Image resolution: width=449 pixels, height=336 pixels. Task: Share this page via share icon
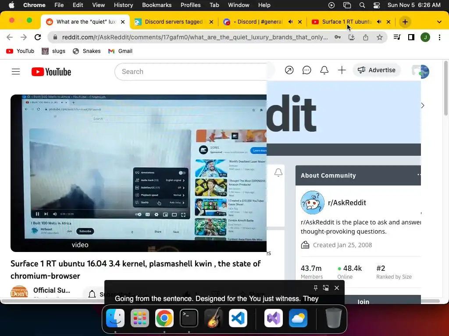tap(366, 37)
